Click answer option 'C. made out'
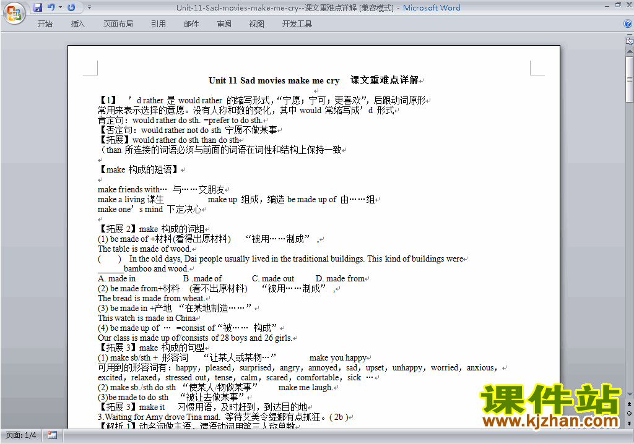Image resolution: width=634 pixels, height=444 pixels. pos(273,278)
